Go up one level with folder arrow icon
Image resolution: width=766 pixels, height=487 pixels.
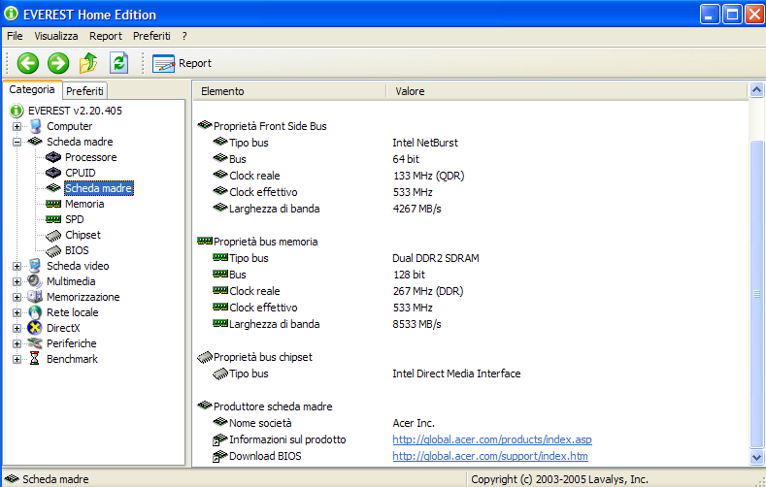click(88, 63)
